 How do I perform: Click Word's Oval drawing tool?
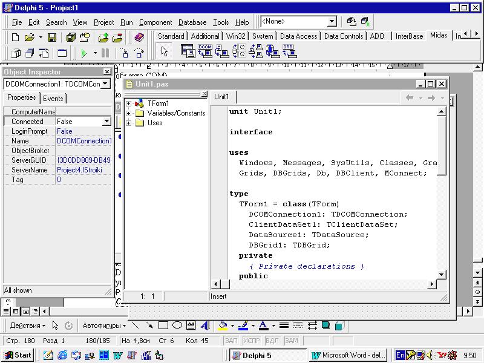pos(177,325)
